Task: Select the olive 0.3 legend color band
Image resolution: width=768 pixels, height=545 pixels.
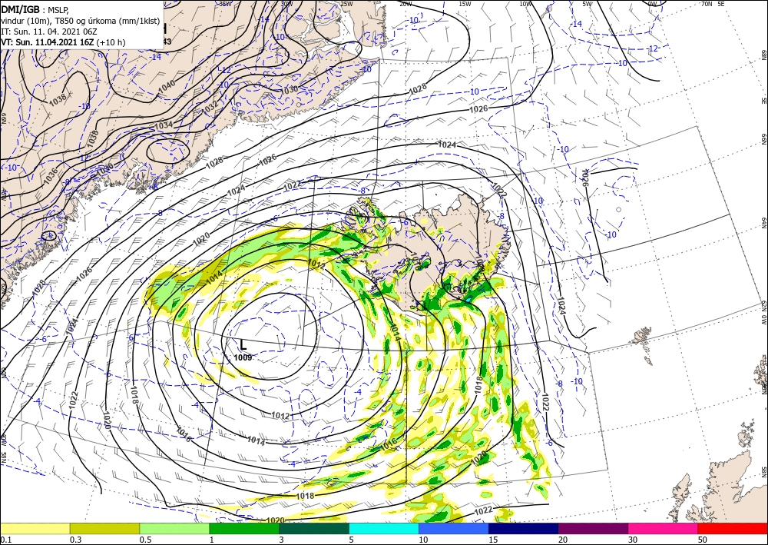Action: 104,528
